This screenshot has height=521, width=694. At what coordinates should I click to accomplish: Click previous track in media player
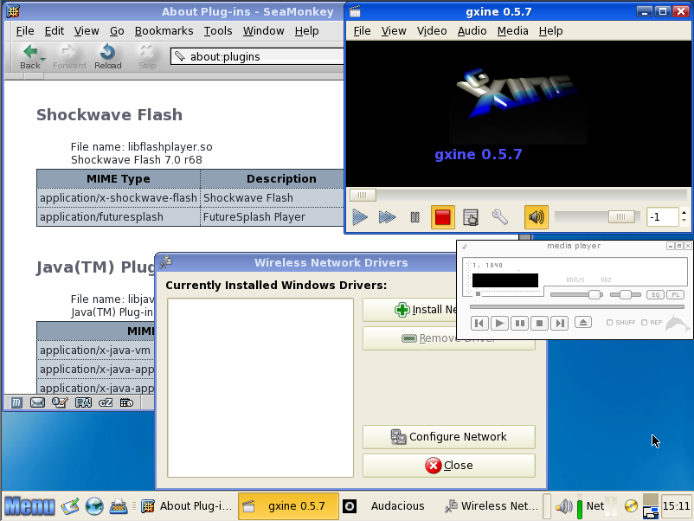479,323
